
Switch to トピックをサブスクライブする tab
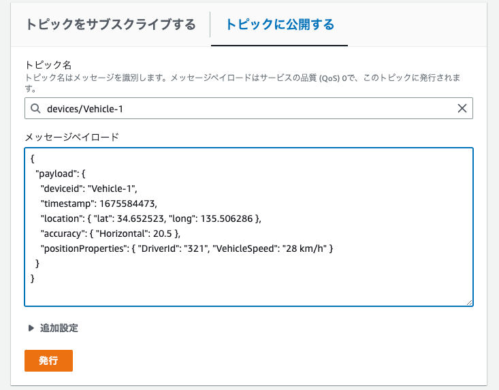[x=110, y=25]
